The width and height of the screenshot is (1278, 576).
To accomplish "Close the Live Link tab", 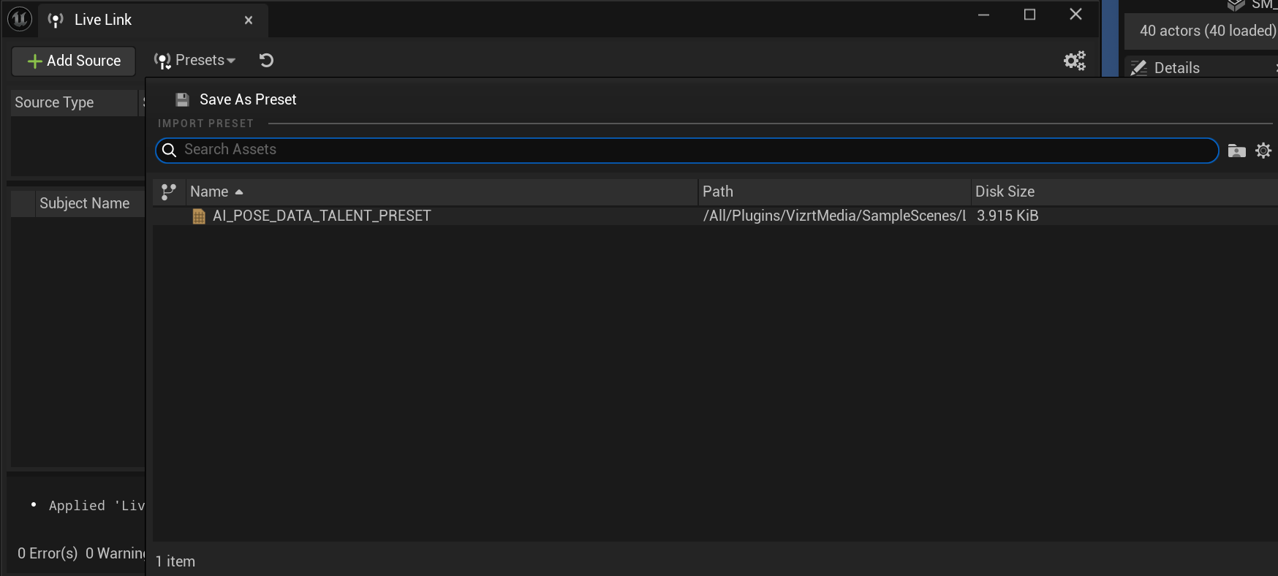I will (x=249, y=20).
